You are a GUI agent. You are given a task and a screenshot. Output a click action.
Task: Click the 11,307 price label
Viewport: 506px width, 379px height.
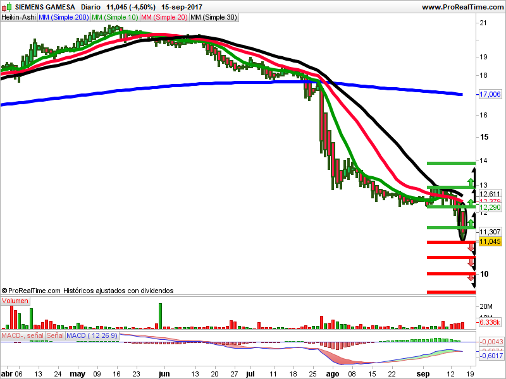[490, 232]
